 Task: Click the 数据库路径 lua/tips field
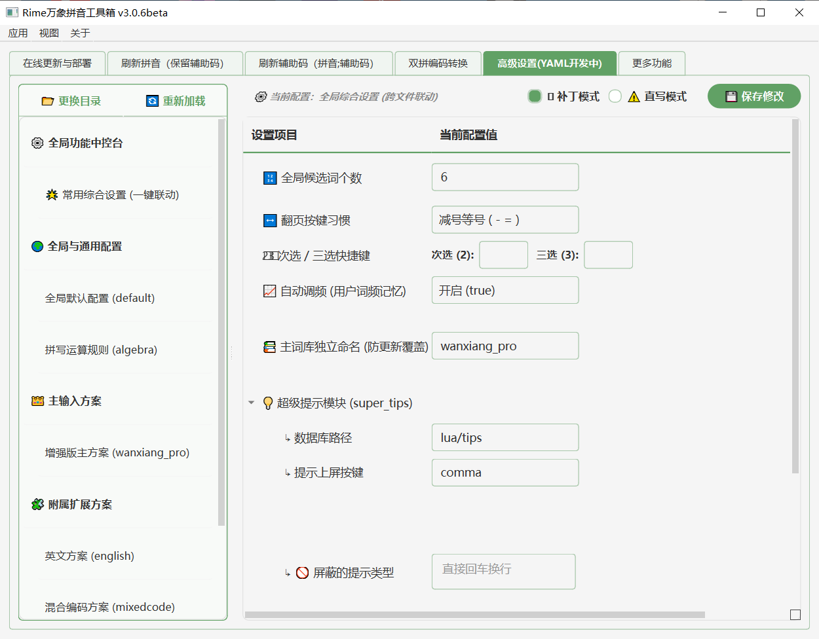click(505, 437)
